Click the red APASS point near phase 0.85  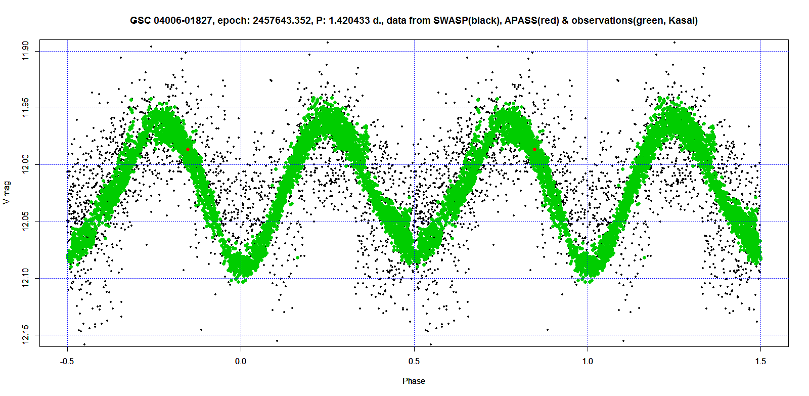[x=534, y=149]
